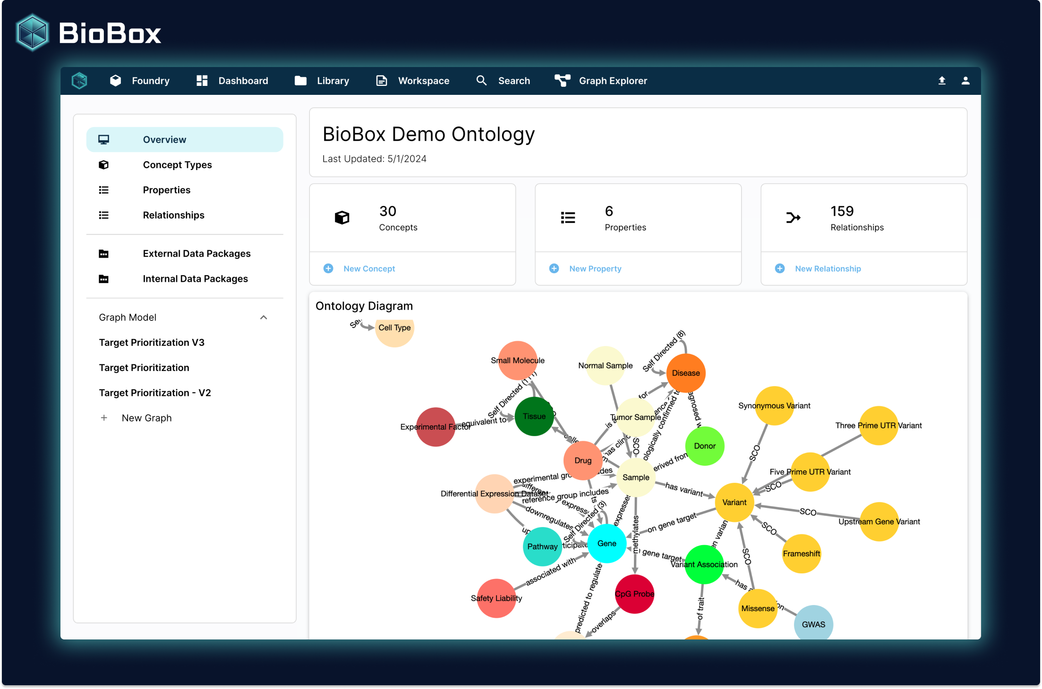The width and height of the screenshot is (1042, 689).
Task: Select Target Prioritization V3 graph model
Action: pyautogui.click(x=152, y=342)
